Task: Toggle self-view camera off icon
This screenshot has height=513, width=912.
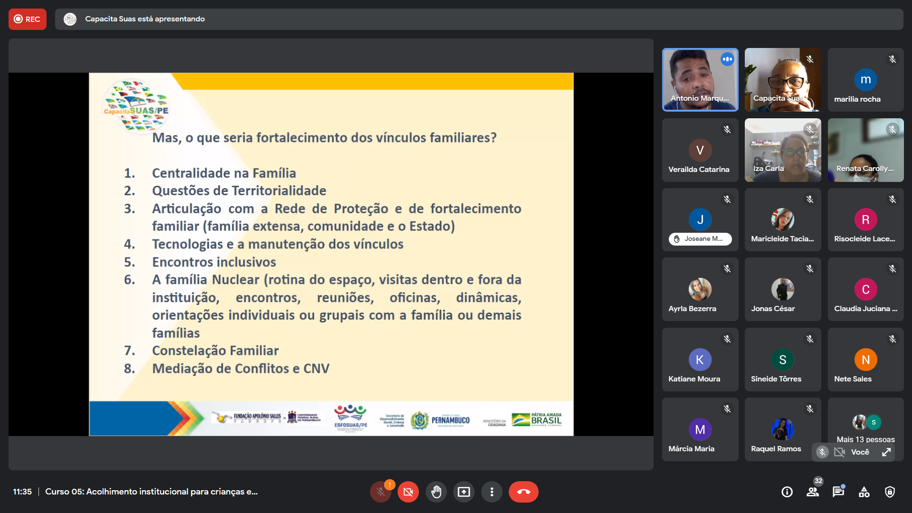Action: pyautogui.click(x=839, y=452)
